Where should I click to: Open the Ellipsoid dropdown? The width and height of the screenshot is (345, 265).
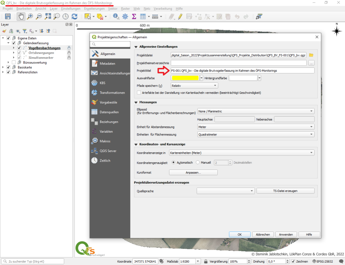256,111
